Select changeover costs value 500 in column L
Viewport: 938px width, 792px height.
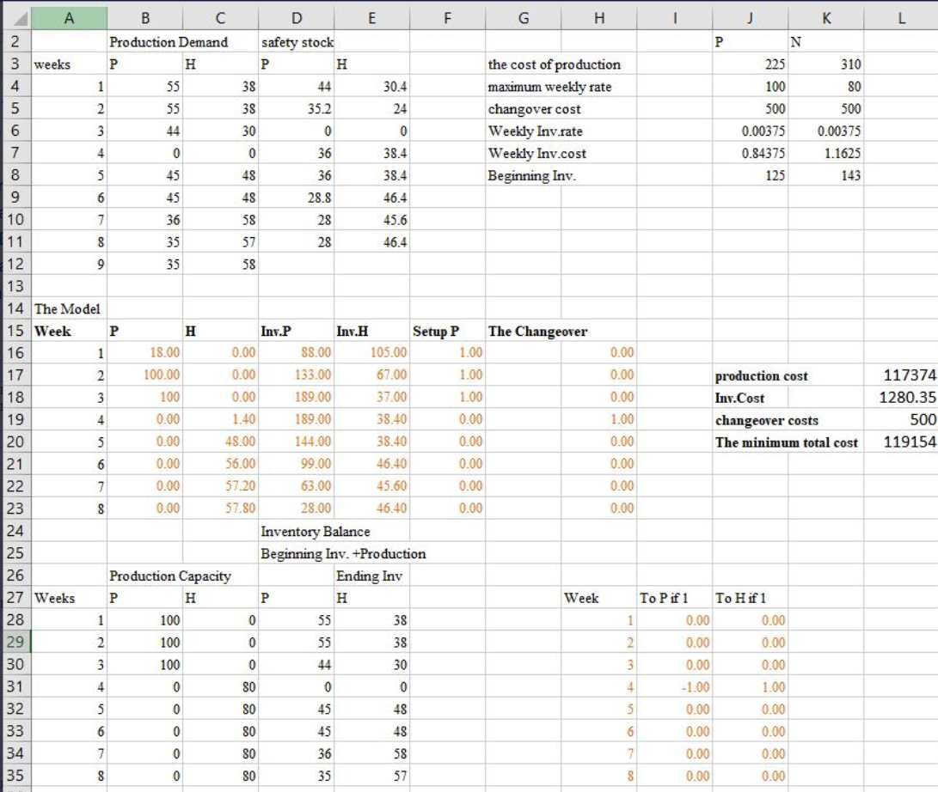click(901, 419)
